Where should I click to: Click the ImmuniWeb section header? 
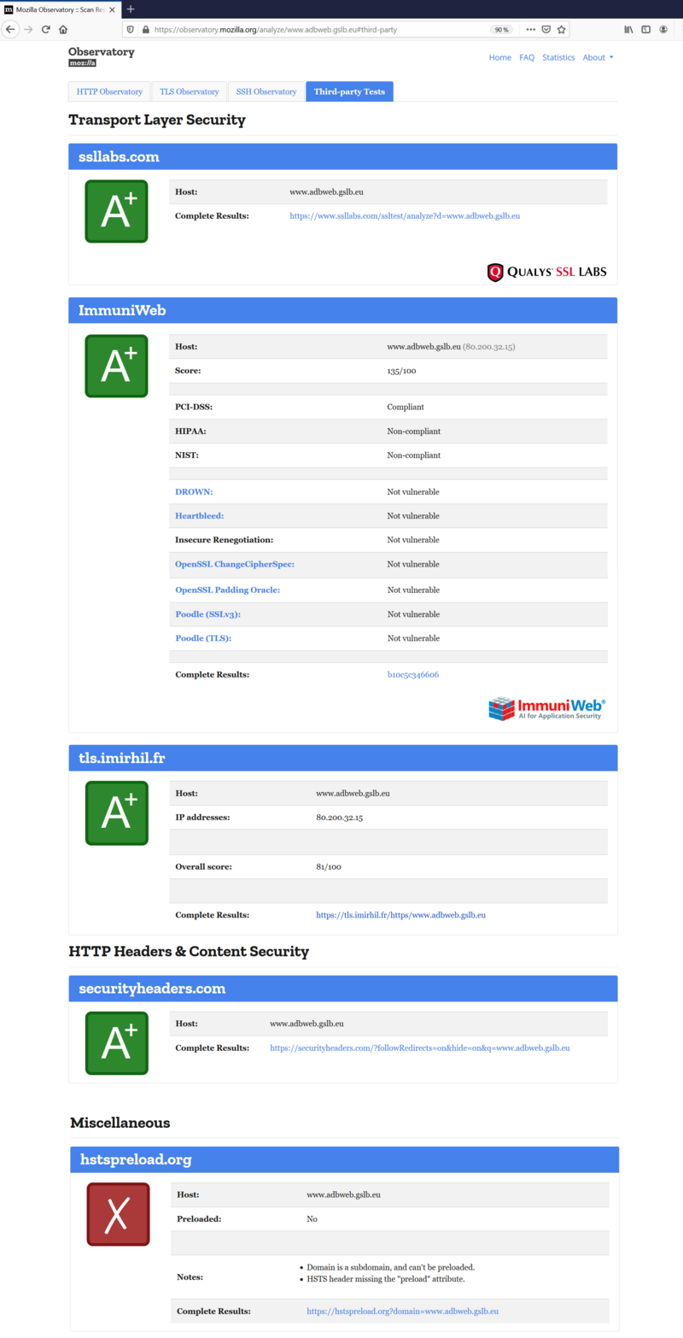(x=342, y=310)
